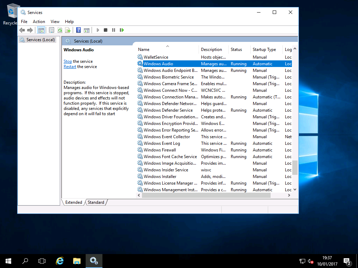
Task: Click the muted volume tray icon
Action: [310, 261]
